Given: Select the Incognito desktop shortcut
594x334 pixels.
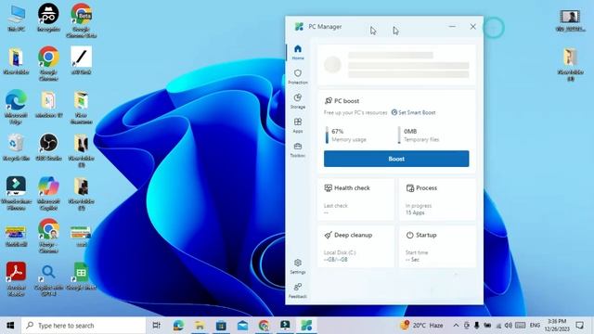Looking at the screenshot, I should coord(48,17).
